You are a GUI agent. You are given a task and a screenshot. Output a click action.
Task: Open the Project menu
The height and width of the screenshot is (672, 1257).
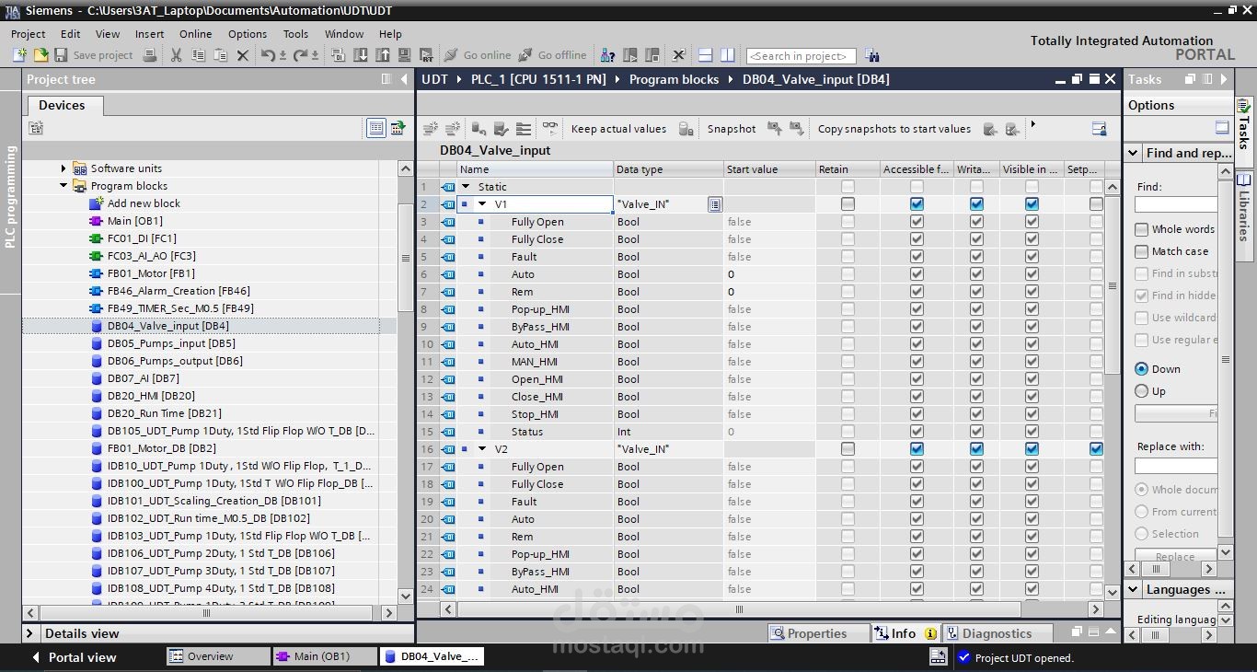[28, 34]
